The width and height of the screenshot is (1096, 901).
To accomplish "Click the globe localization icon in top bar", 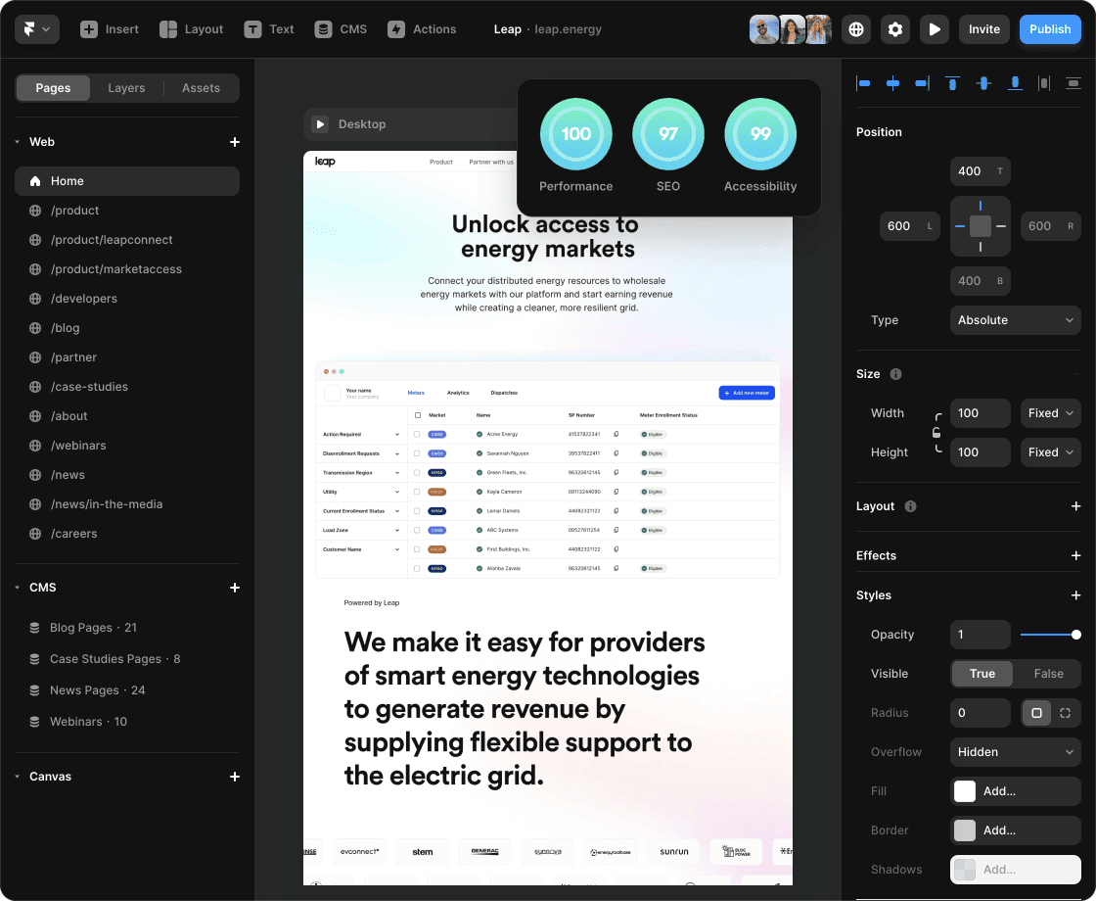I will (x=856, y=29).
